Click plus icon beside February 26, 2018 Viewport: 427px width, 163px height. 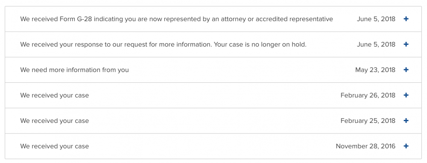click(406, 95)
